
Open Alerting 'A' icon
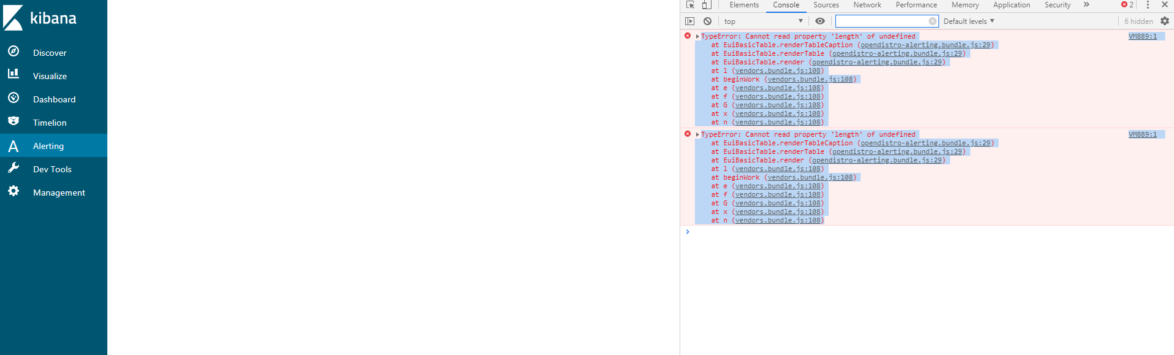pyautogui.click(x=13, y=146)
